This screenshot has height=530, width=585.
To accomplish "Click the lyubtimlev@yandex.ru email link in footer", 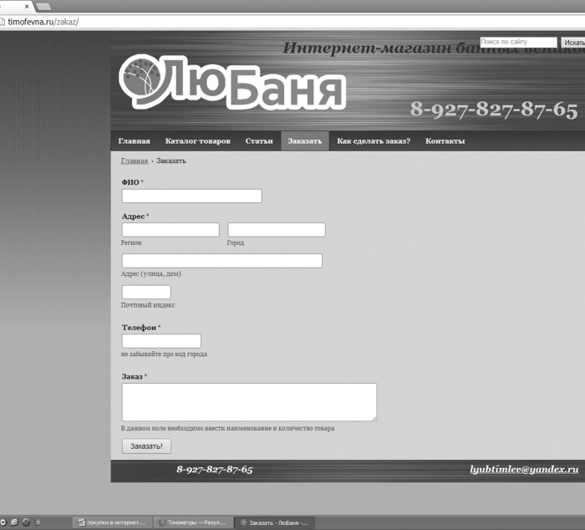I will point(524,470).
